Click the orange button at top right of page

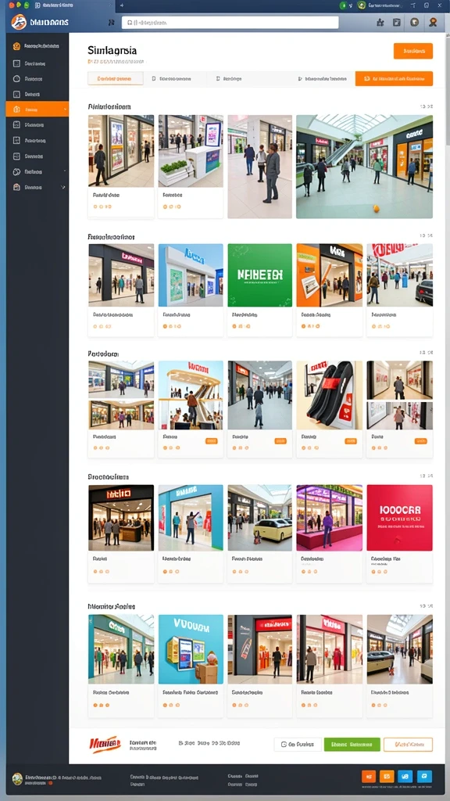413,51
